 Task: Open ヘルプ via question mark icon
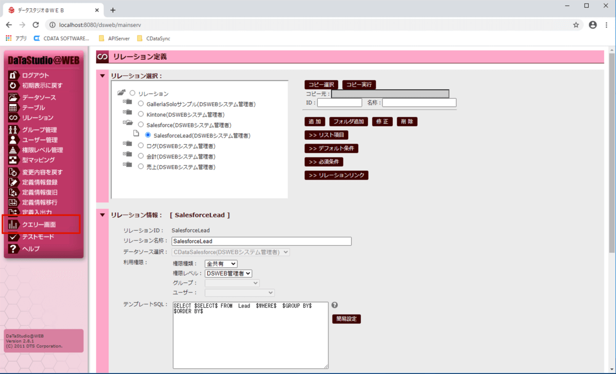click(x=13, y=249)
